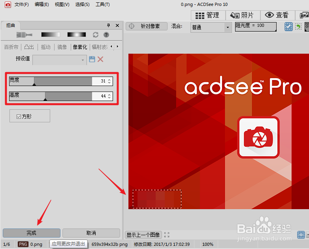Select the 辐射波 tab

click(100, 47)
